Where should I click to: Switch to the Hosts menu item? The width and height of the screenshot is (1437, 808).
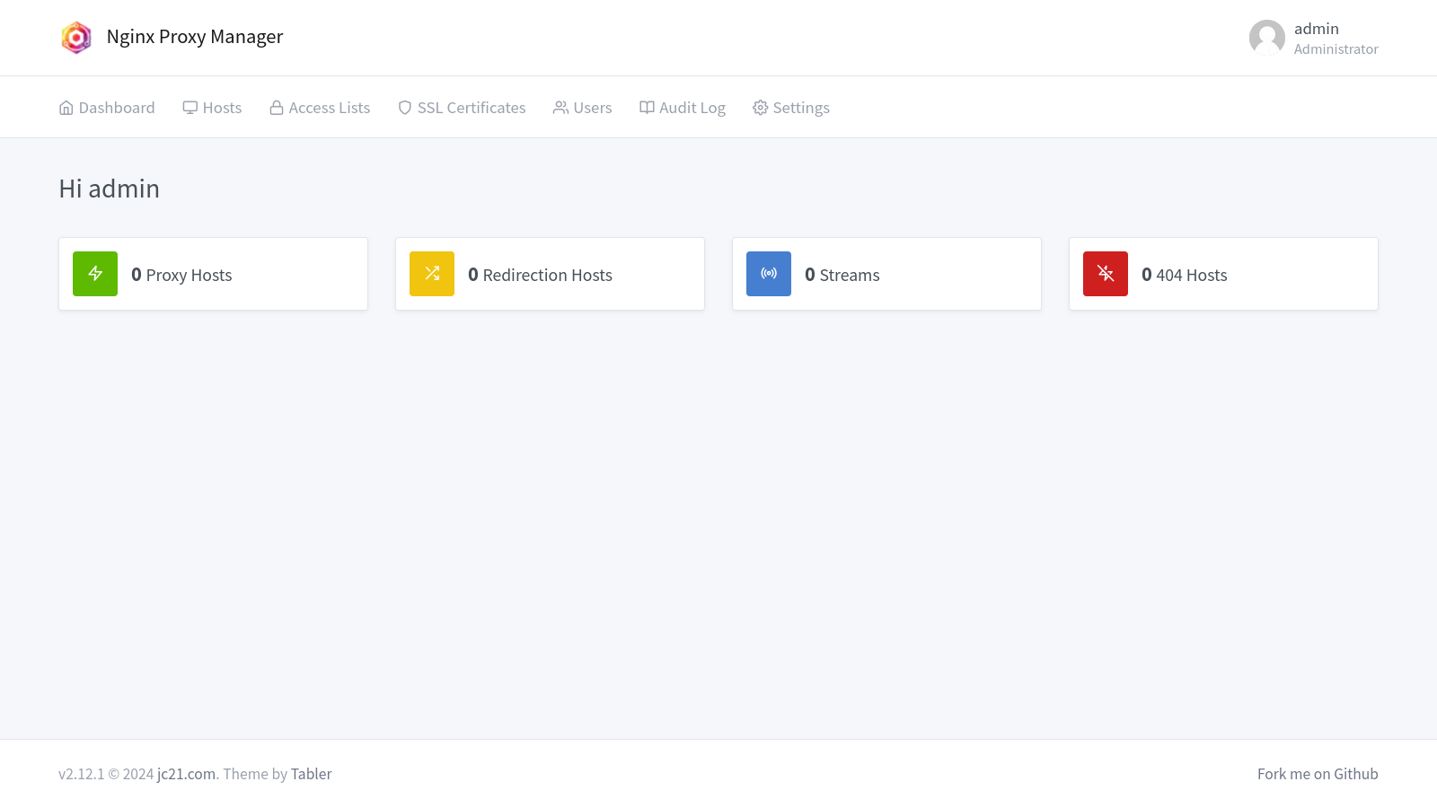(x=222, y=107)
